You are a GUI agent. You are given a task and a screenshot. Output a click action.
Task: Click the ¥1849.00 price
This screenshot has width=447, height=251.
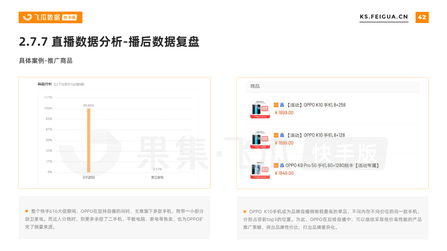284,173
